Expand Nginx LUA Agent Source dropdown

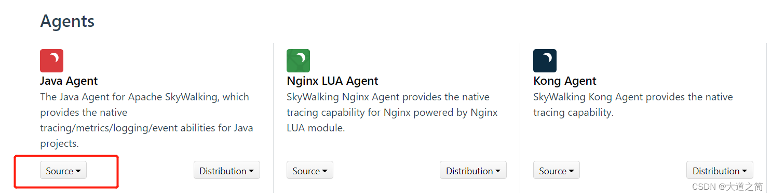coord(310,171)
